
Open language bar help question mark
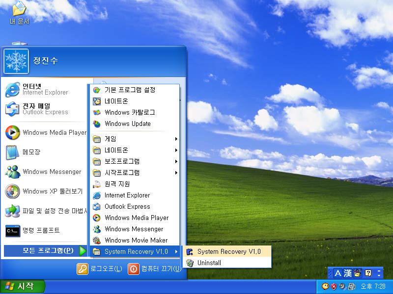(x=368, y=273)
